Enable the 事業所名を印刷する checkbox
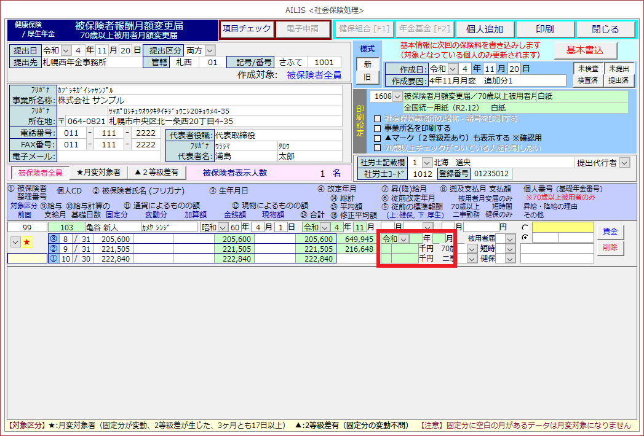 (x=378, y=128)
